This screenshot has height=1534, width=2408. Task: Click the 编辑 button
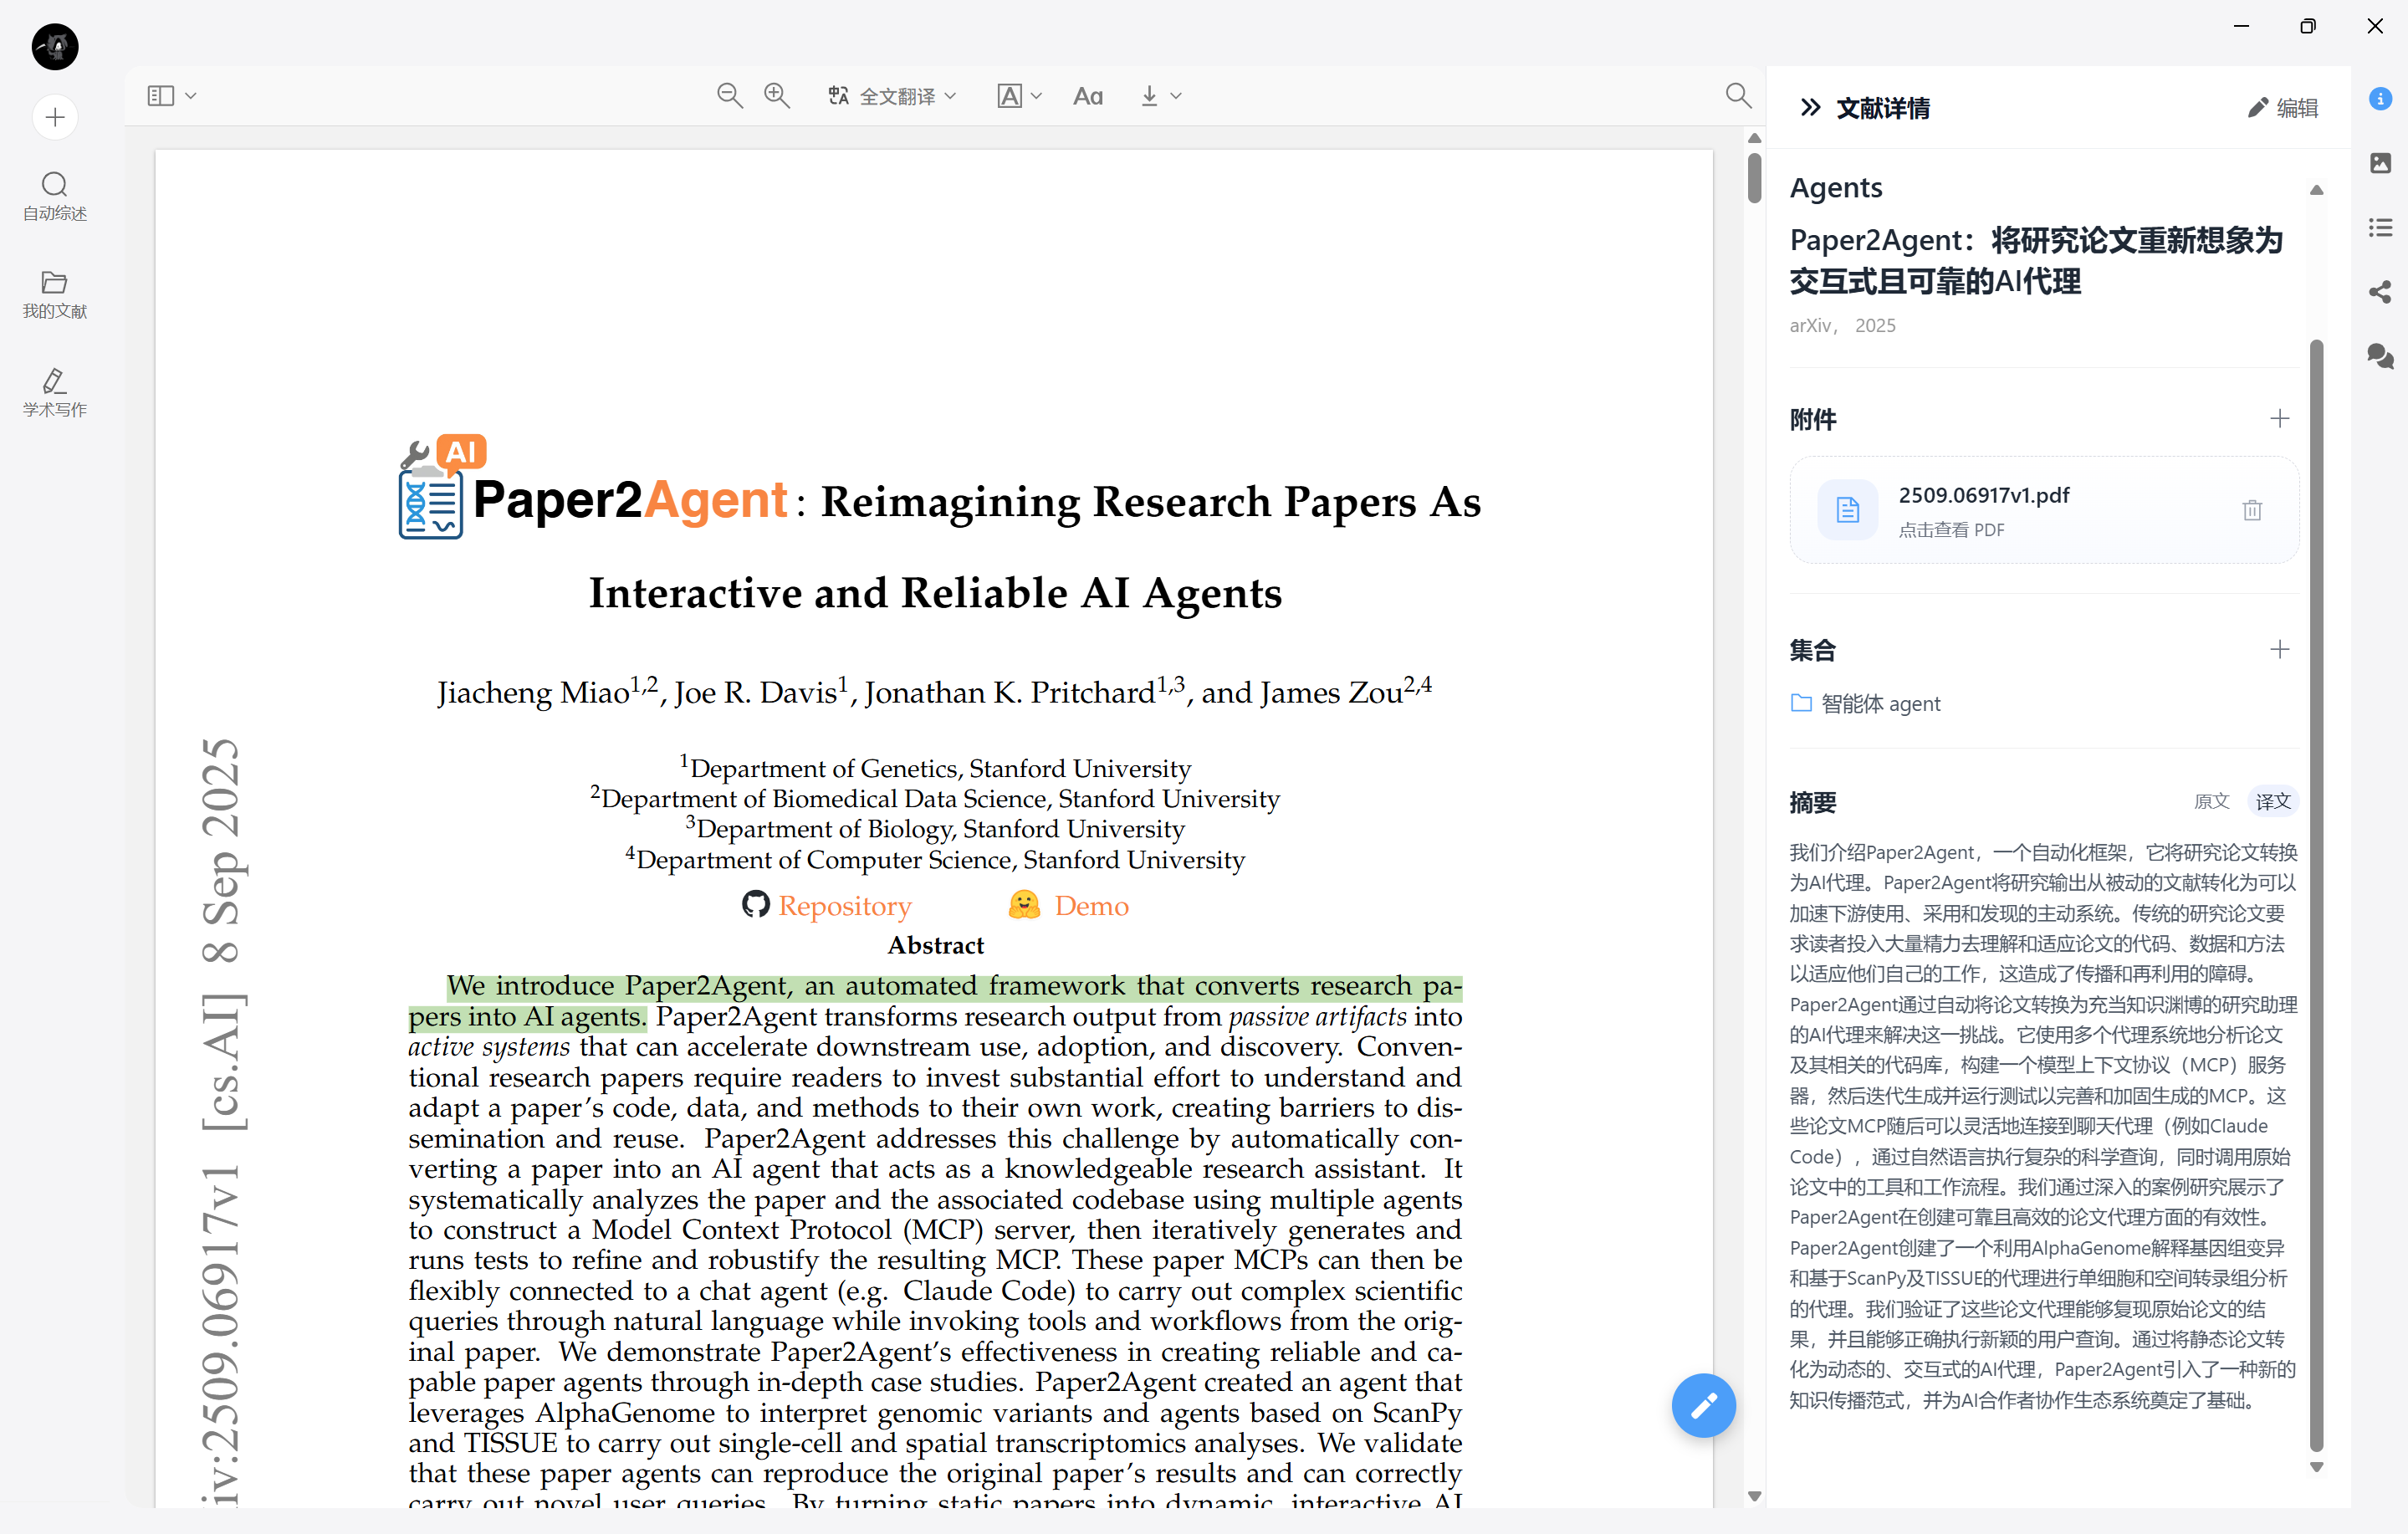pos(2283,108)
